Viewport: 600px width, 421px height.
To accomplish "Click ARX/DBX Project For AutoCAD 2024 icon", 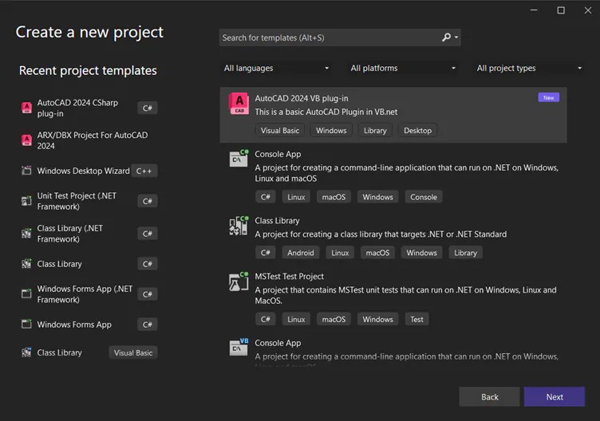I will coord(26,140).
